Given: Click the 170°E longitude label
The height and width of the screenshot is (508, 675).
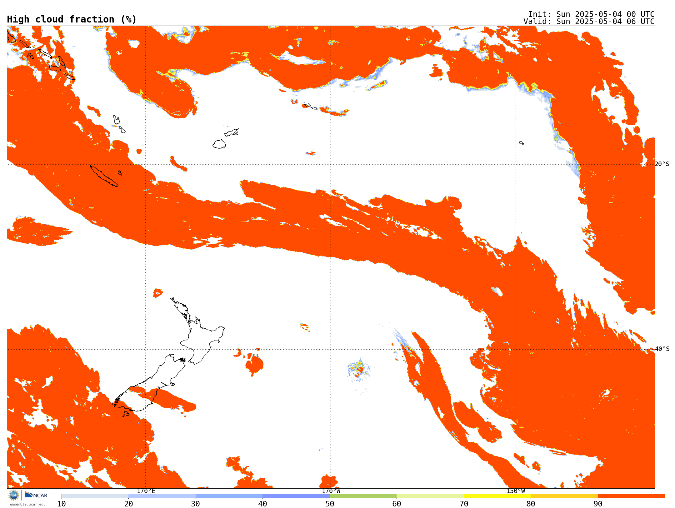Looking at the screenshot, I should pos(146,491).
